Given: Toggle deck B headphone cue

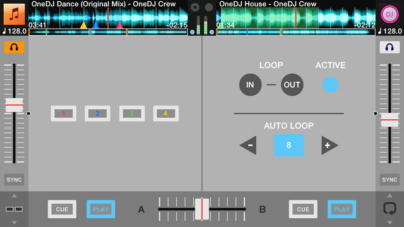Looking at the screenshot, I should (389, 47).
